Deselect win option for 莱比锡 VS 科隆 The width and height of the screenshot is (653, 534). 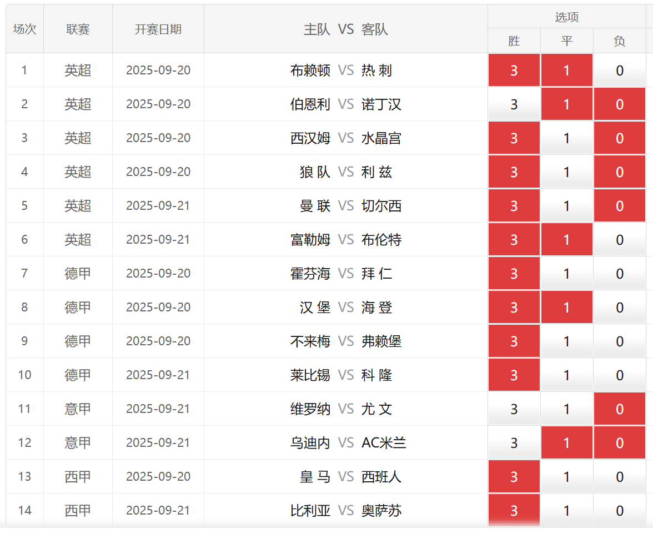(x=514, y=375)
